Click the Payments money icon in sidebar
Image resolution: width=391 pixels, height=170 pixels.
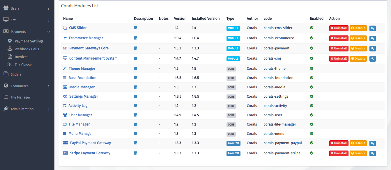pos(6,31)
